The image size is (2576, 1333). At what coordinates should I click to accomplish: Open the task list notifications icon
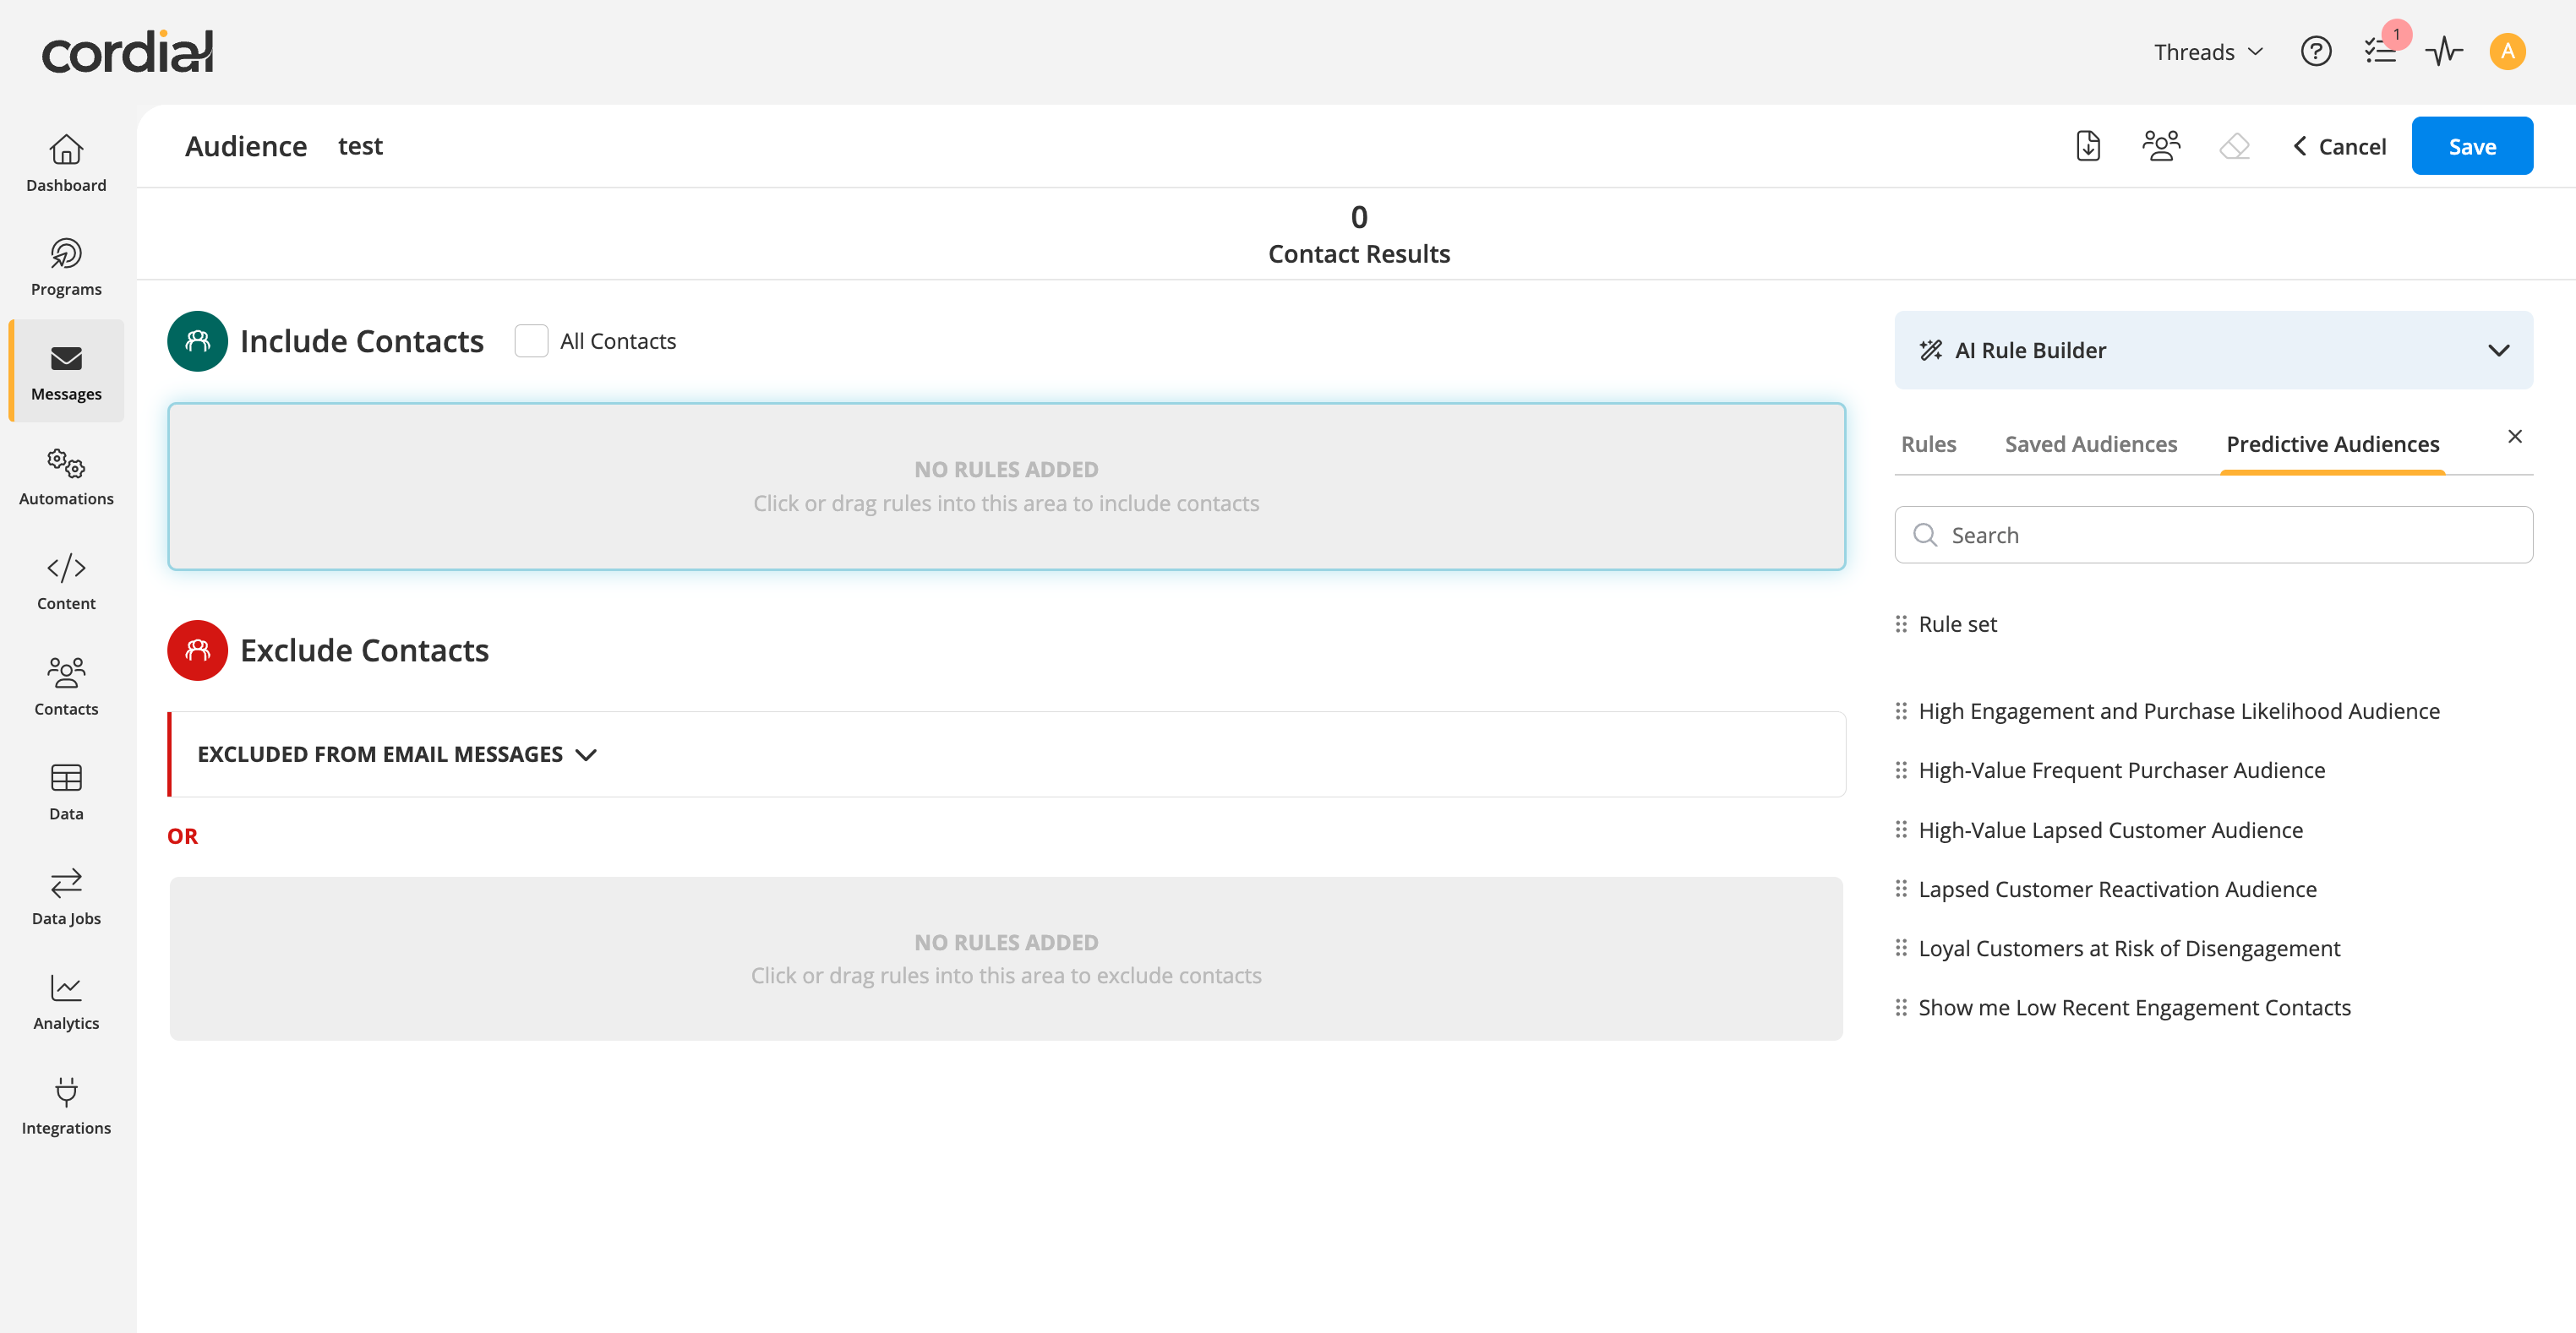click(x=2380, y=51)
